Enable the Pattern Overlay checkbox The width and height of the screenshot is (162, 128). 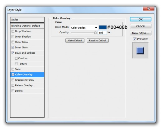[x=13, y=85]
